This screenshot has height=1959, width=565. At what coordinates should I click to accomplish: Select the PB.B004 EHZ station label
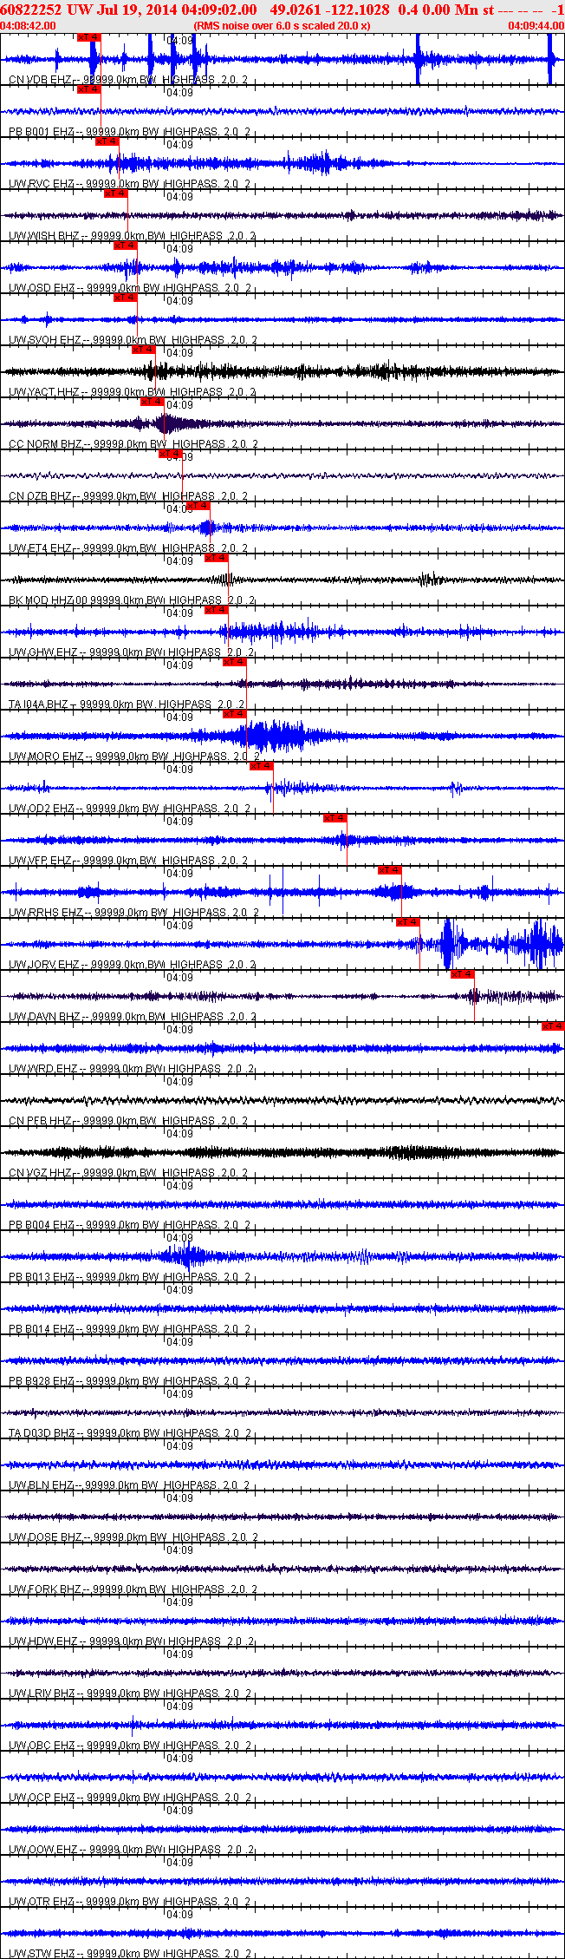pos(42,1225)
